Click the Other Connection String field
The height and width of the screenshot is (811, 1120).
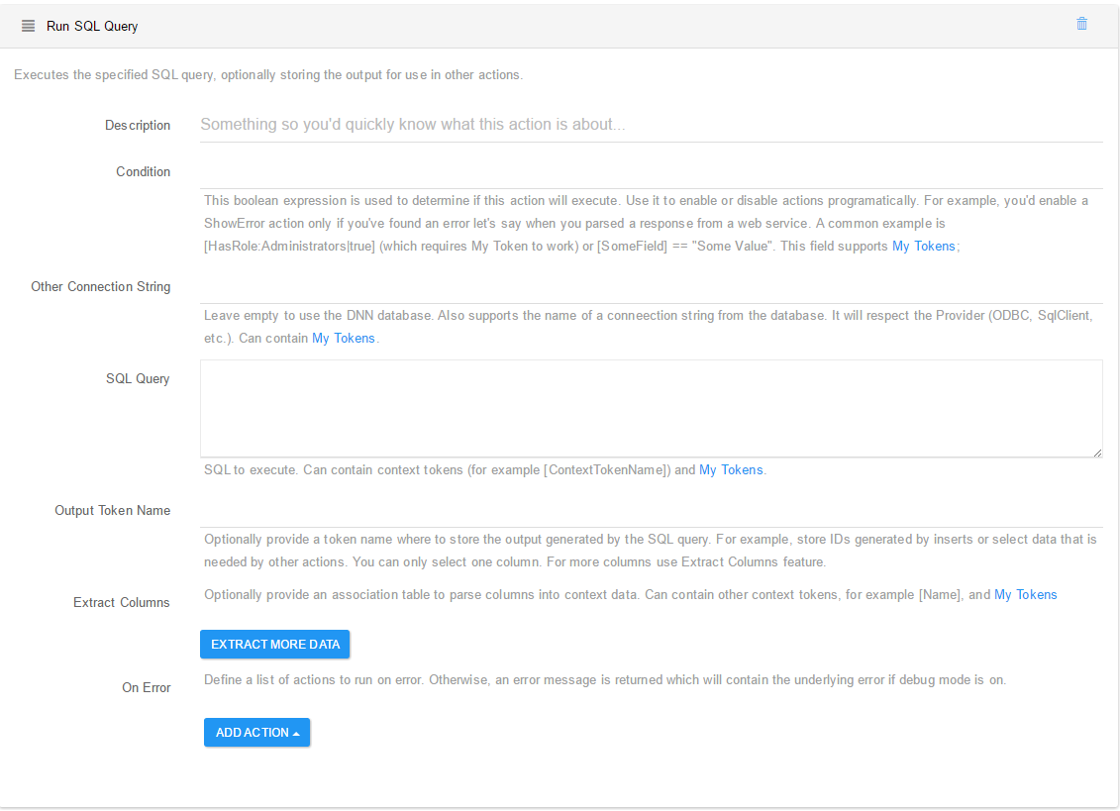(651, 287)
